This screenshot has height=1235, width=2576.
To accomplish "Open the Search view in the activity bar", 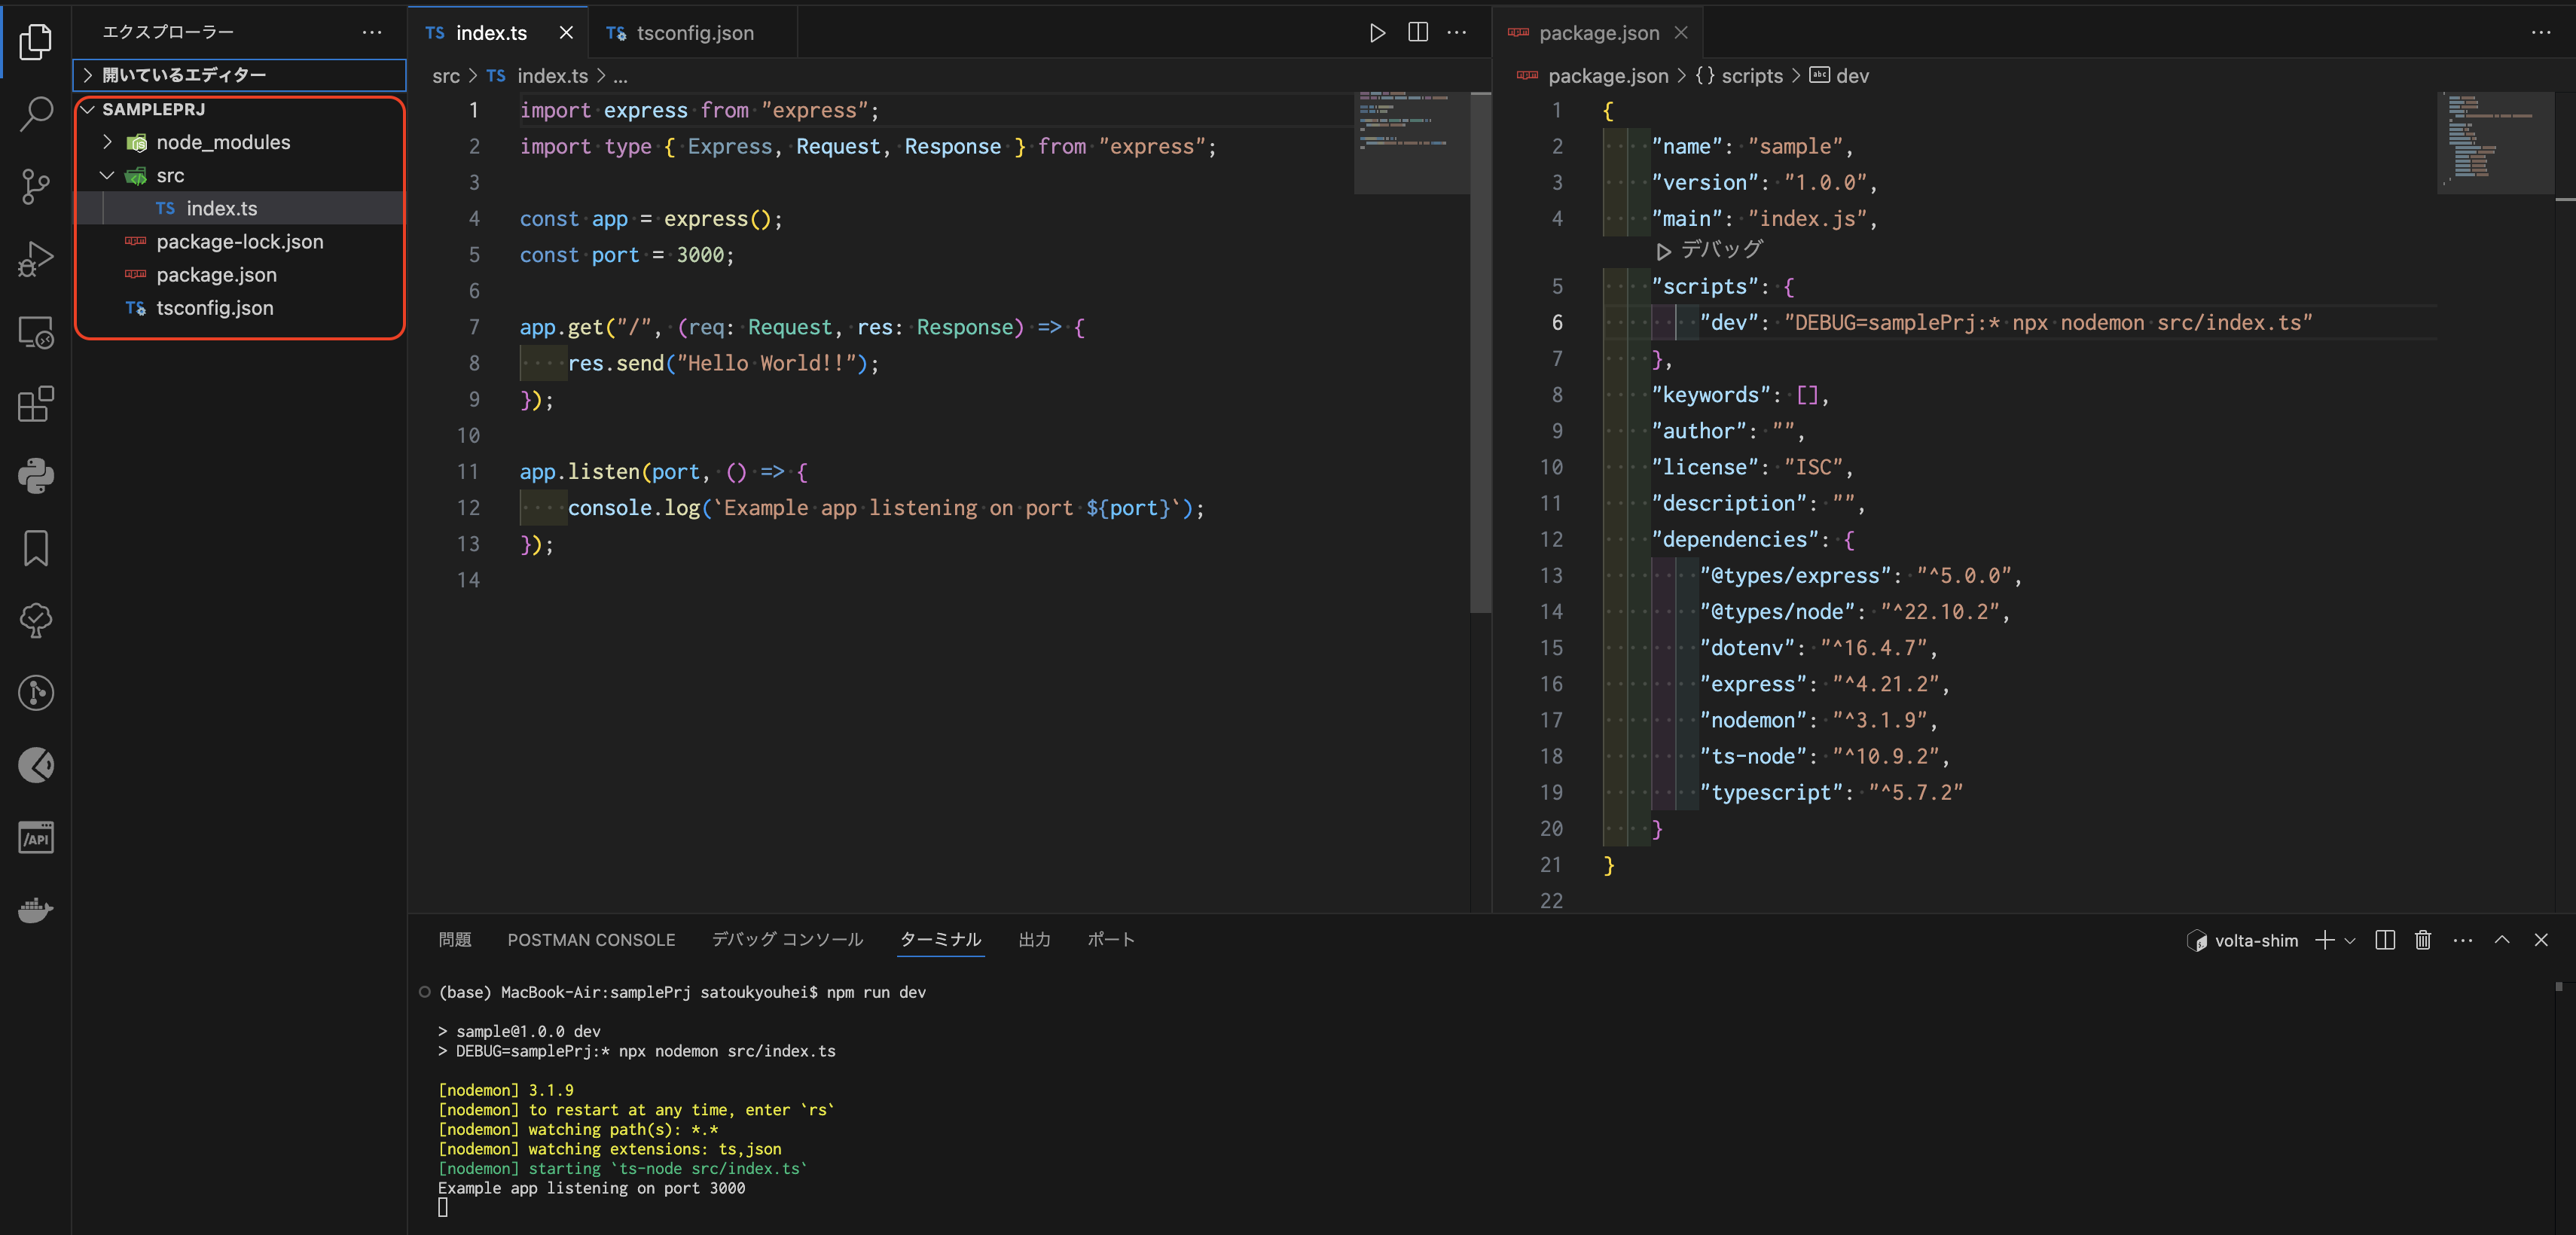I will coord(36,113).
